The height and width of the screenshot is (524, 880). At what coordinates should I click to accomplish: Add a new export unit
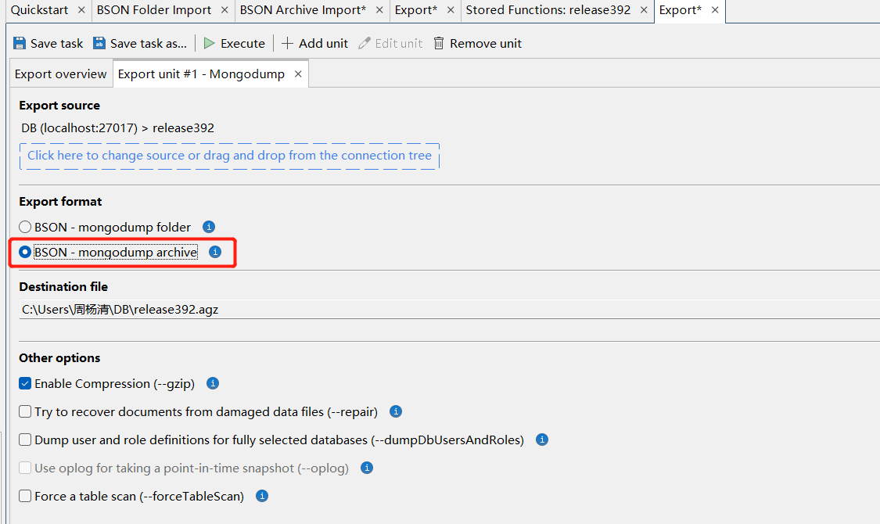(x=314, y=44)
